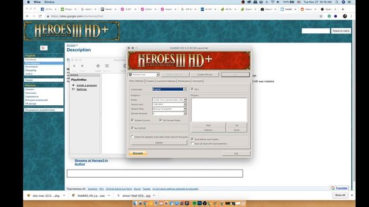
Task: Toggle the System Cursors checkbox
Action: pos(132,120)
